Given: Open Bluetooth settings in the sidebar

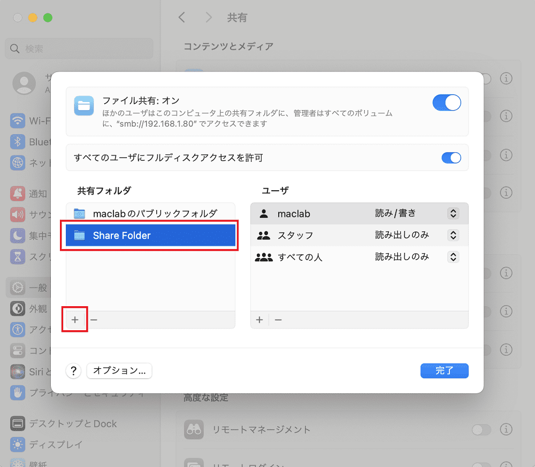Looking at the screenshot, I should [30, 142].
